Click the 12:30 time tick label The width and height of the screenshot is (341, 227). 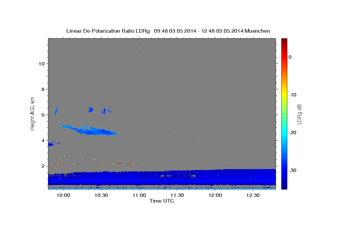253,195
